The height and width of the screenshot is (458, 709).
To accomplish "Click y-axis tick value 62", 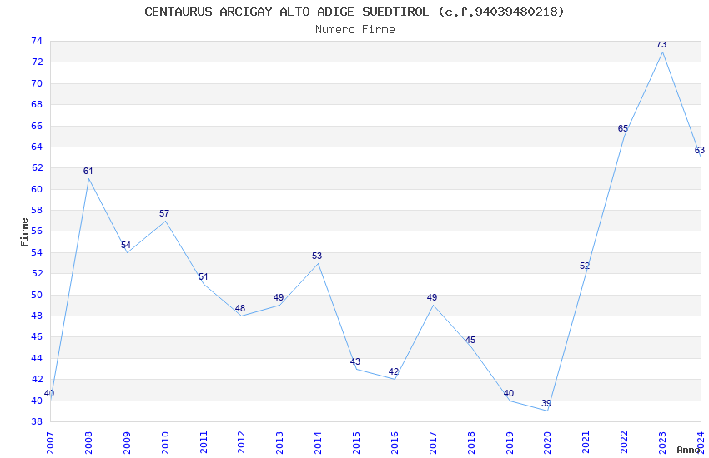I will (37, 167).
